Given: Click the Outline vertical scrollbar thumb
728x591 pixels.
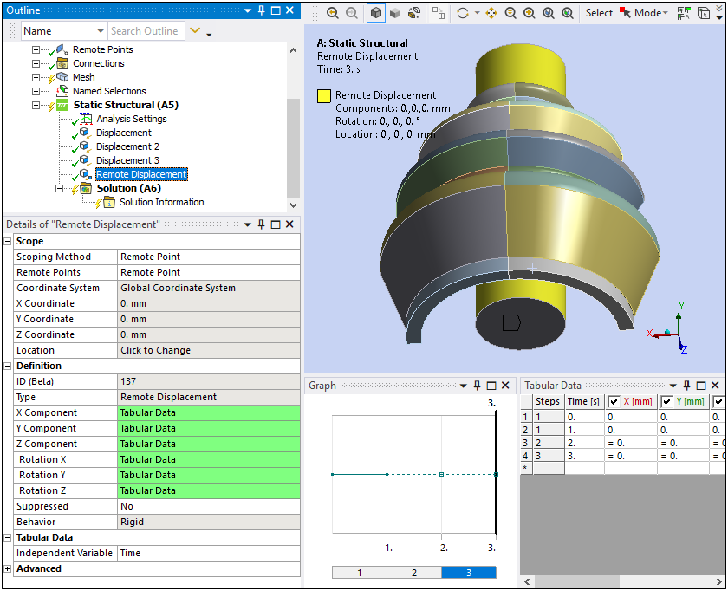Looking at the screenshot, I should (293, 147).
